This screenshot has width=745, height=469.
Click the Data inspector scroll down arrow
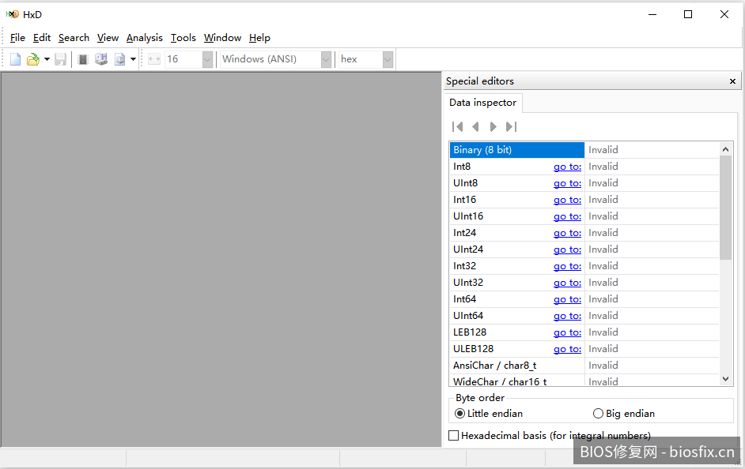tap(727, 380)
